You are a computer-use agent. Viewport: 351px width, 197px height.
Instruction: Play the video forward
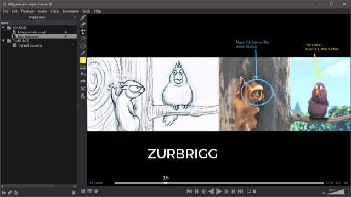click(x=219, y=192)
